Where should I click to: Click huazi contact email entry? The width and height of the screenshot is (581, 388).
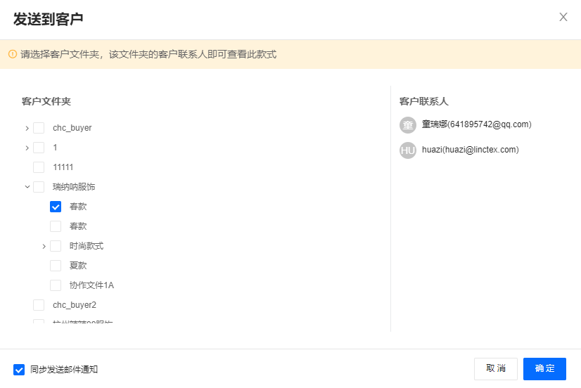point(470,150)
